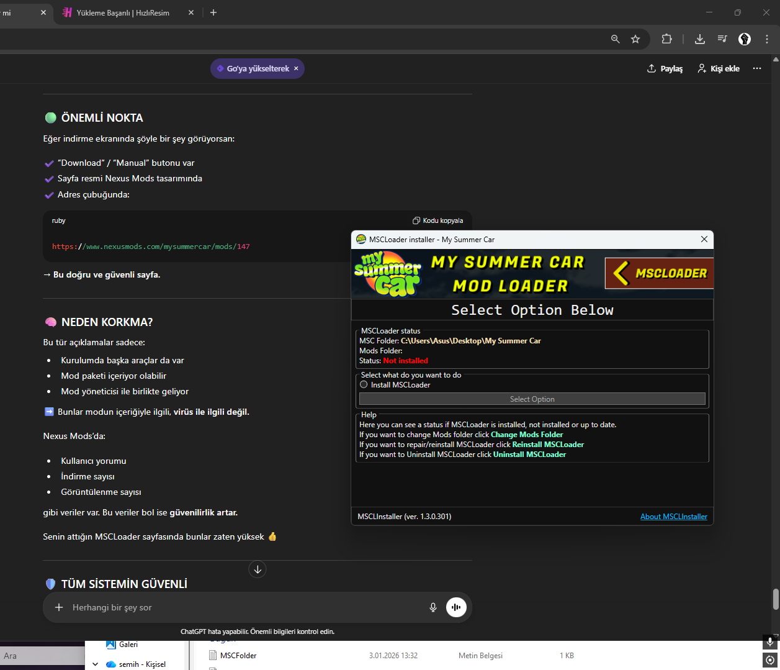Viewport: 780px width, 670px height.
Task: Click the 'ruby' code language label
Action: 59,220
